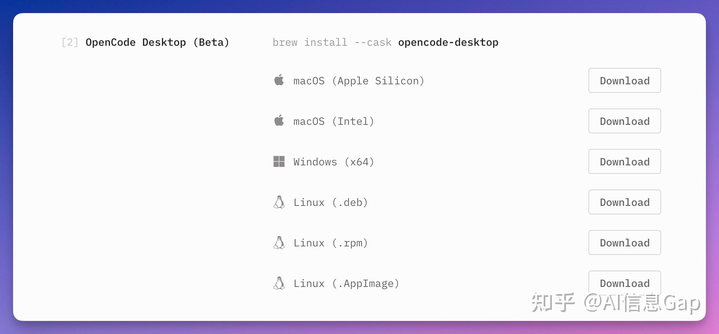
Task: Download the Linux .AppImage package
Action: pos(624,283)
